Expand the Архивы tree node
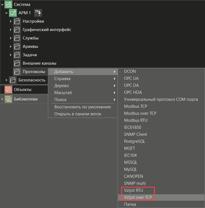Image resolution: width=205 pixels, height=208 pixels. tap(11, 46)
